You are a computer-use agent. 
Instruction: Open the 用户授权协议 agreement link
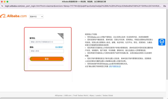click(x=115, y=66)
